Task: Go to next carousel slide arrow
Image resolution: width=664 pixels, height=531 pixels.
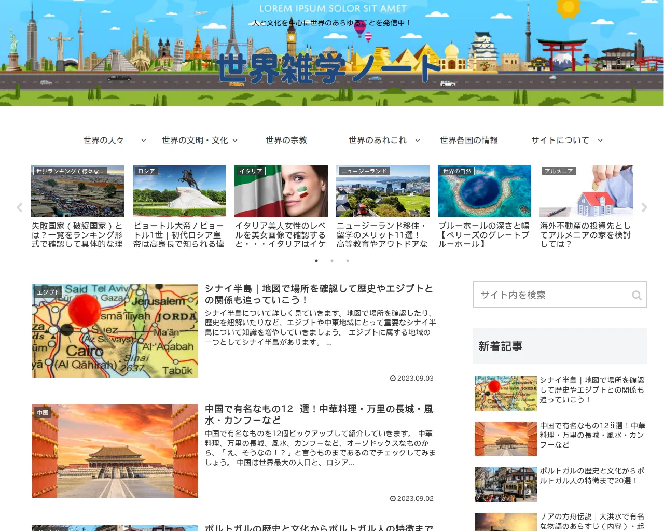Action: tap(644, 207)
